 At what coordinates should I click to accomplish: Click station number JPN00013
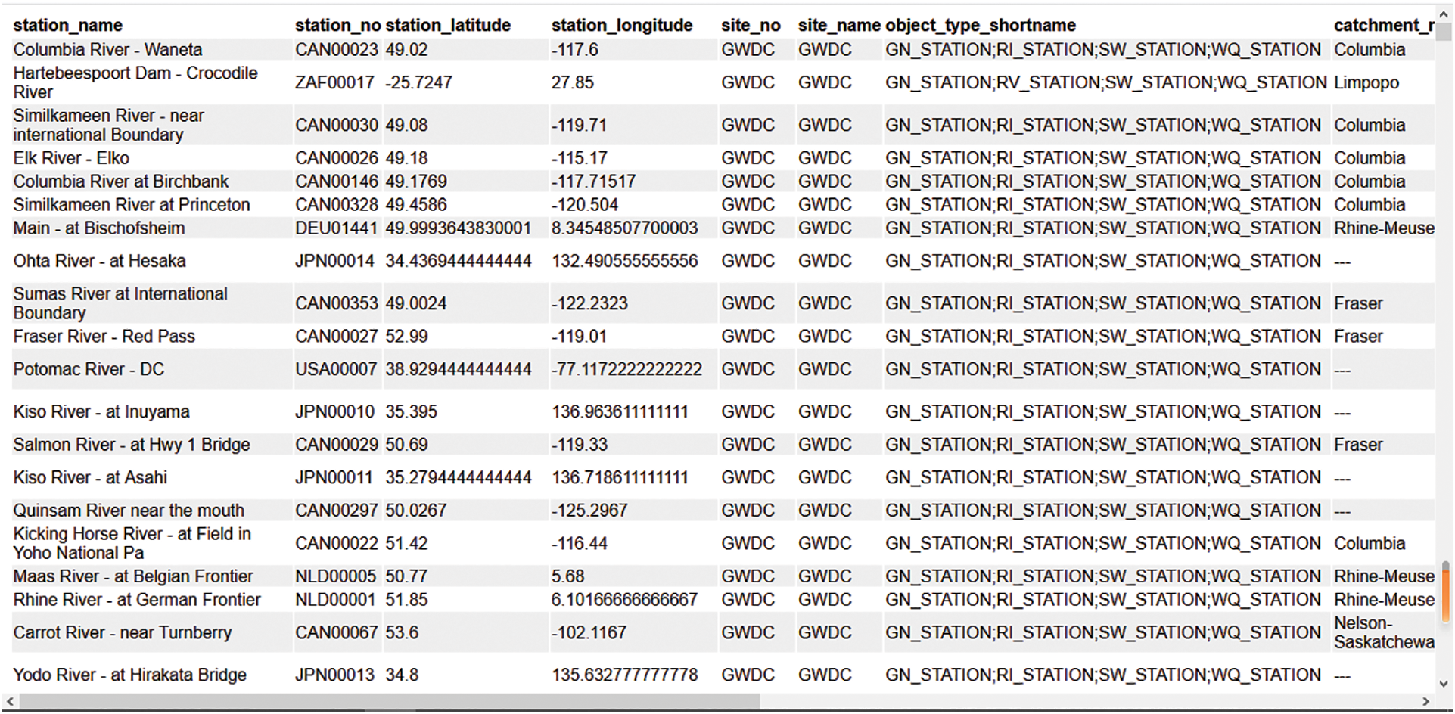334,675
